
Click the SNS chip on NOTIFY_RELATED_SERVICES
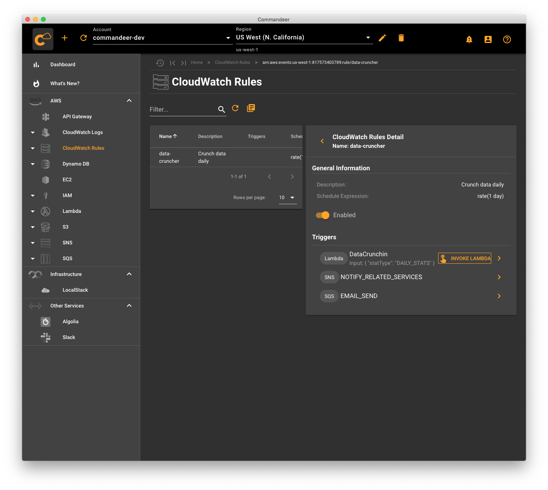point(329,278)
